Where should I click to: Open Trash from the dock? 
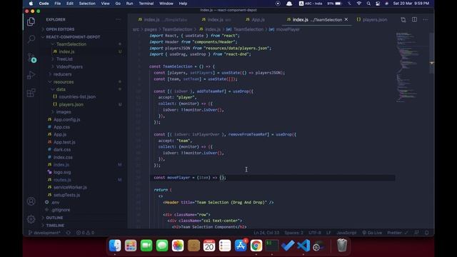(x=342, y=246)
